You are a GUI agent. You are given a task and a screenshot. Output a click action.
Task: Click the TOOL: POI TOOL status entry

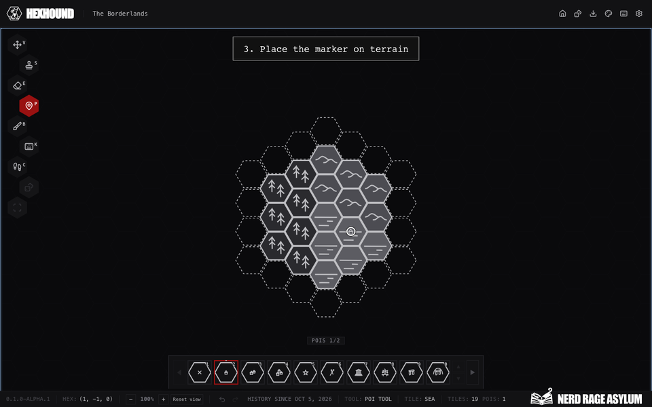click(x=368, y=399)
